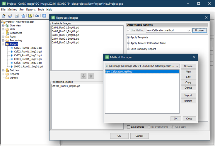215x146 pixels.
Task: Expand the Sequences tree node
Action: (x=3, y=33)
